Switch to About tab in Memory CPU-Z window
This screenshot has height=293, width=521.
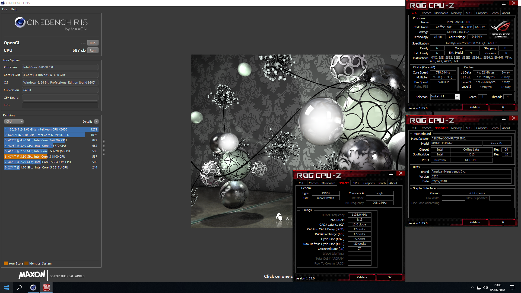pyautogui.click(x=393, y=183)
